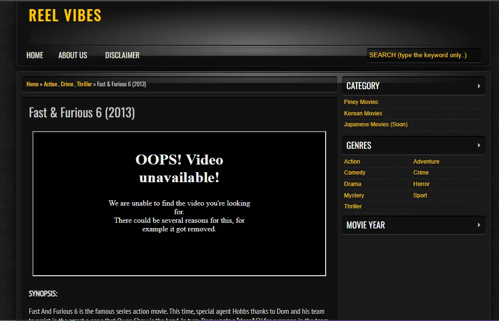The width and height of the screenshot is (499, 321).
Task: Open Thriller in the breadcrumb trail
Action: point(85,84)
